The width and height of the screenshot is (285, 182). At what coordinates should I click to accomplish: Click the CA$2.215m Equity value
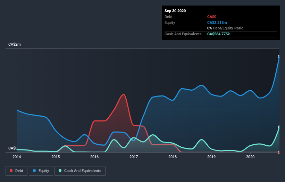point(217,22)
